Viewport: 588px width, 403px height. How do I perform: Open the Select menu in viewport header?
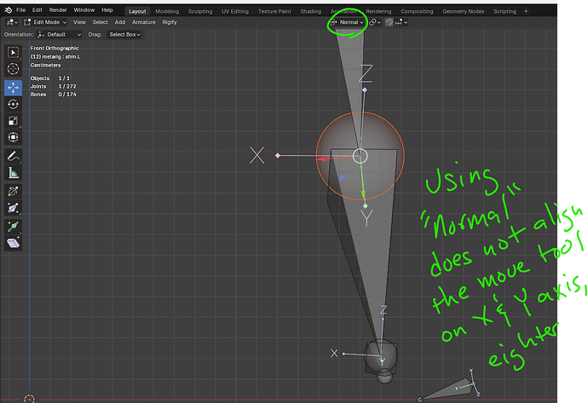[x=100, y=22]
